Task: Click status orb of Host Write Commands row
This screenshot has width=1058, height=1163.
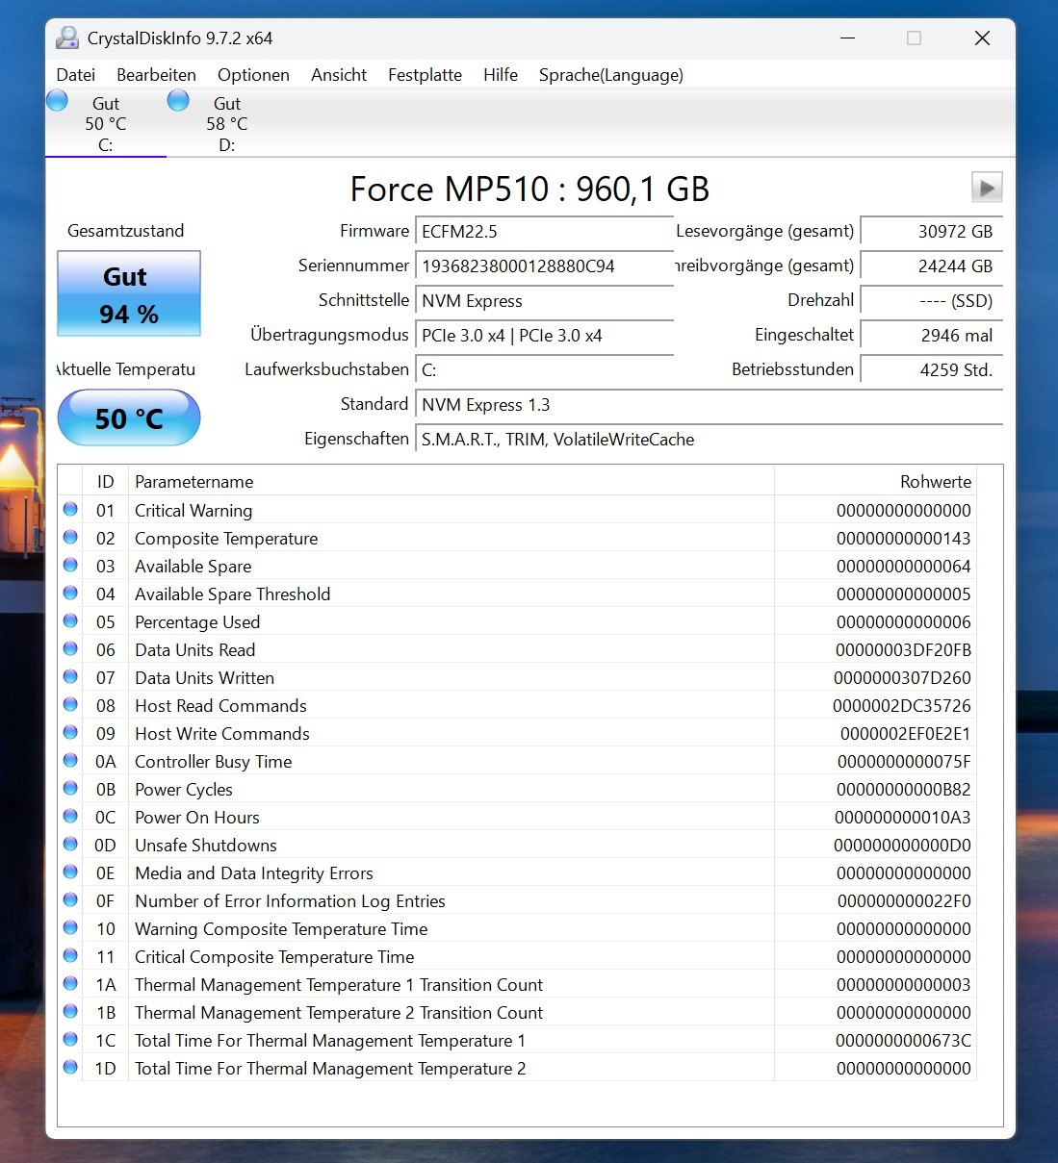Action: point(70,733)
